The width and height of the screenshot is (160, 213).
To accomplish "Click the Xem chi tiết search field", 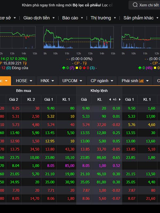I will tap(145, 5).
